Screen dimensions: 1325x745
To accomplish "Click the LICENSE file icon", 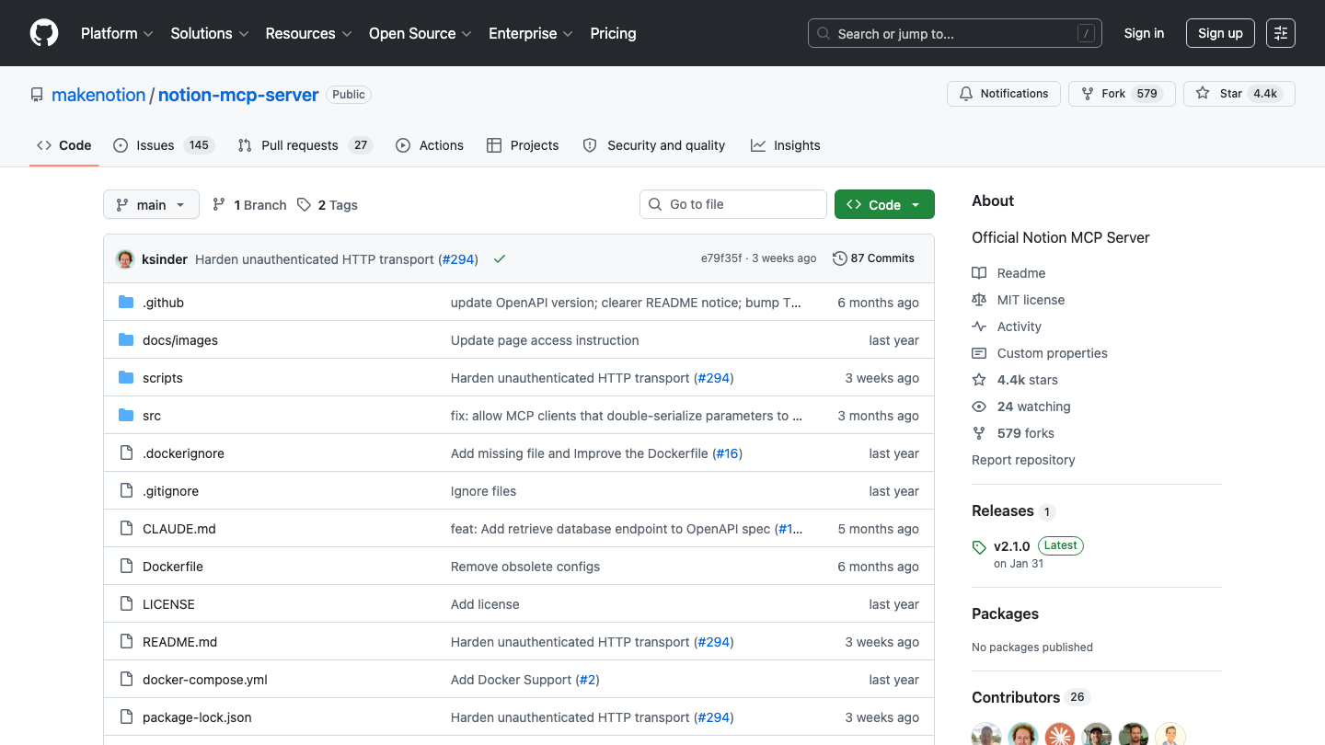I will (x=126, y=604).
